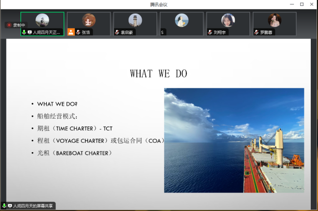Click the muted mic icon beside 袁启豪
The image size is (318, 211).
117,33
